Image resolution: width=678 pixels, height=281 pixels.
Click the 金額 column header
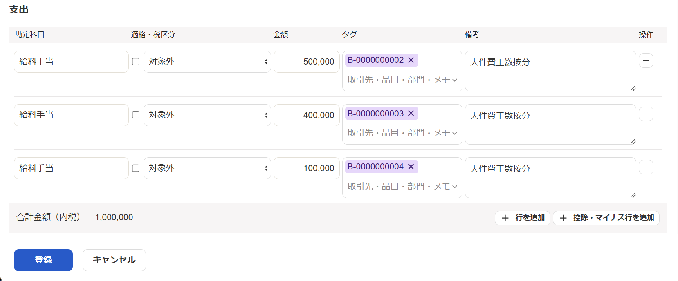[x=281, y=35]
